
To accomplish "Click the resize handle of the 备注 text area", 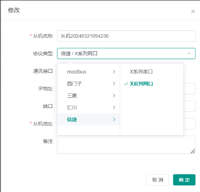I will coord(193,151).
